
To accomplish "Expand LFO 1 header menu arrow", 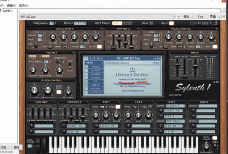I will pos(119,102).
